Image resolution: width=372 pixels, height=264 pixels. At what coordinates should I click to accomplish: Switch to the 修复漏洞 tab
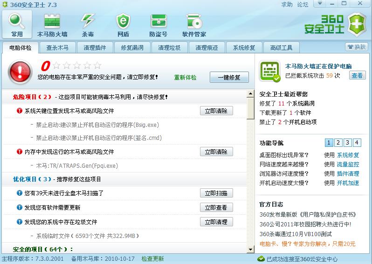[132, 48]
